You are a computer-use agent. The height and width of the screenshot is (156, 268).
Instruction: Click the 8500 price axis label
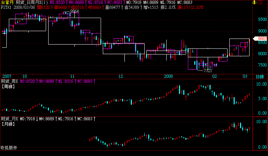click(262, 42)
